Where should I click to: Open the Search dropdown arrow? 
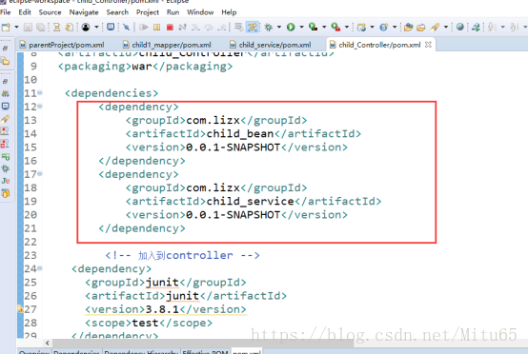[x=446, y=28]
